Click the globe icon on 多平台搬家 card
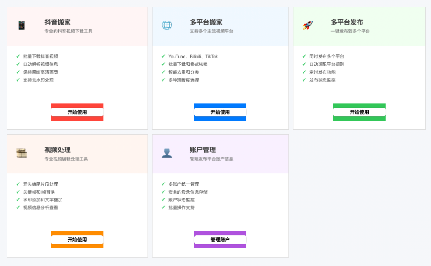Screen dimensions: 431x266 point(167,25)
